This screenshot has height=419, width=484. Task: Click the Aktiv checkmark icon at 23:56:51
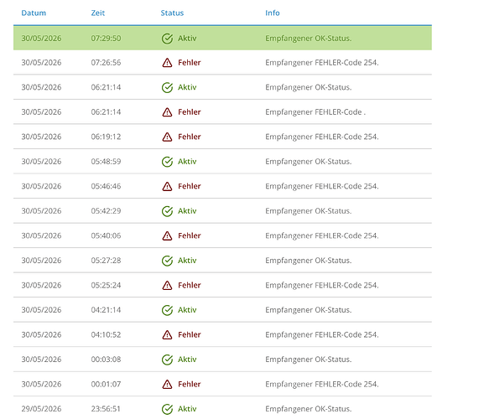coord(167,409)
